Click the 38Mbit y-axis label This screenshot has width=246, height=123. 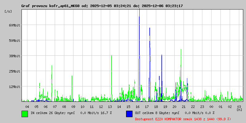tap(14, 56)
